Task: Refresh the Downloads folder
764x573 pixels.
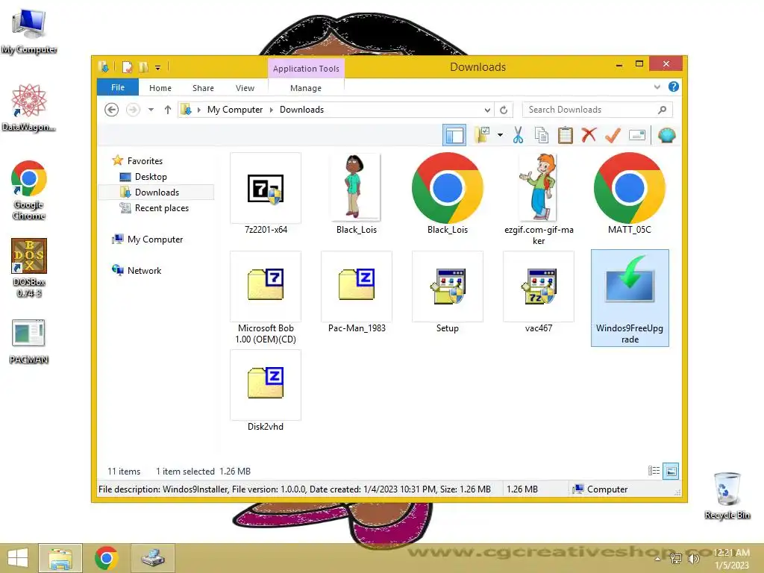Action: click(x=504, y=110)
